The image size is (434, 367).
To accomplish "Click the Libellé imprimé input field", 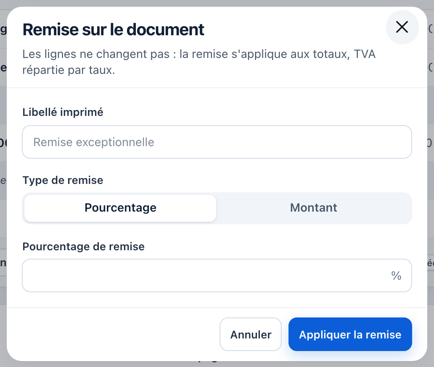I will 217,142.
